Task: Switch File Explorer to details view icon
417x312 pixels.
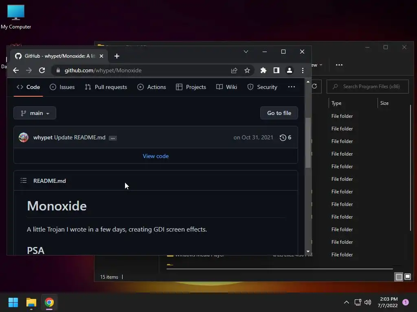Action: (399, 277)
